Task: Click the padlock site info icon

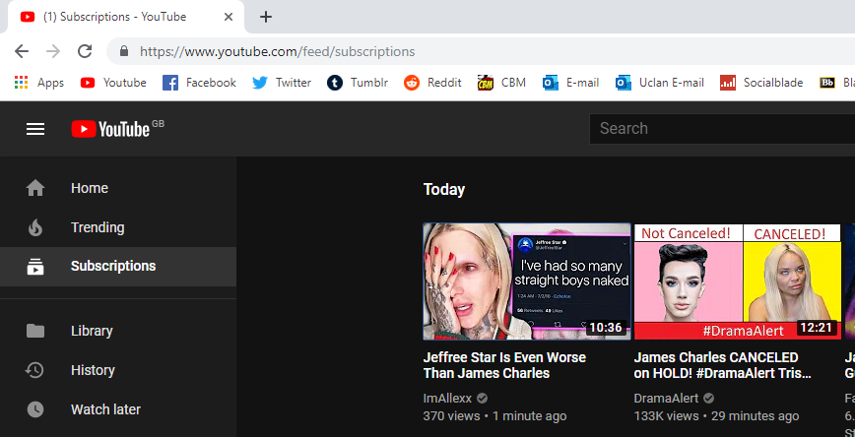Action: pos(124,51)
